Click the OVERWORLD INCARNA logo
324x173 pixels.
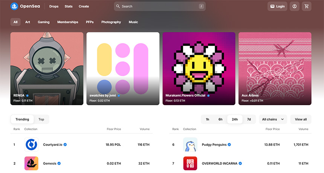tap(190, 163)
